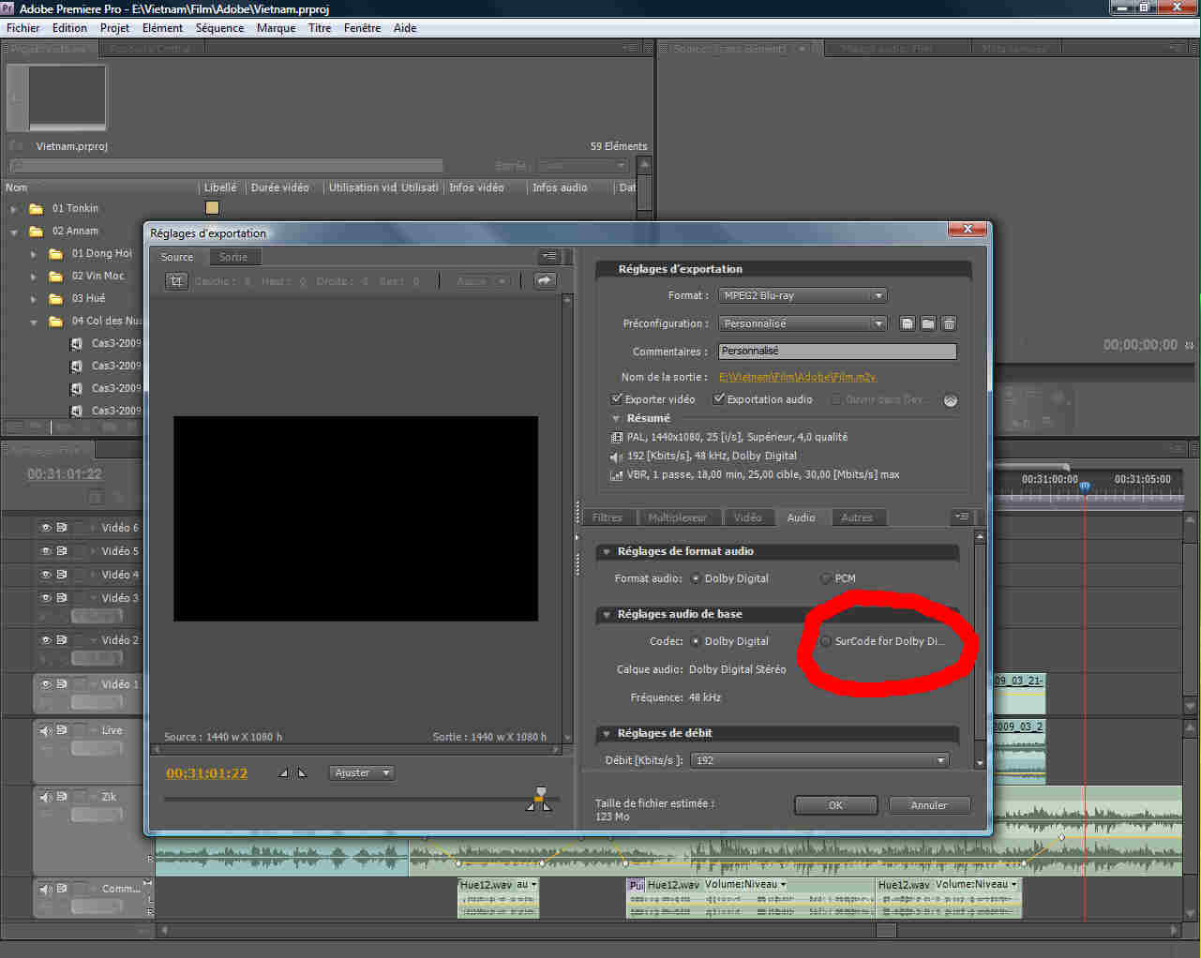
Task: Open the Source panel flyout menu
Action: [x=549, y=257]
